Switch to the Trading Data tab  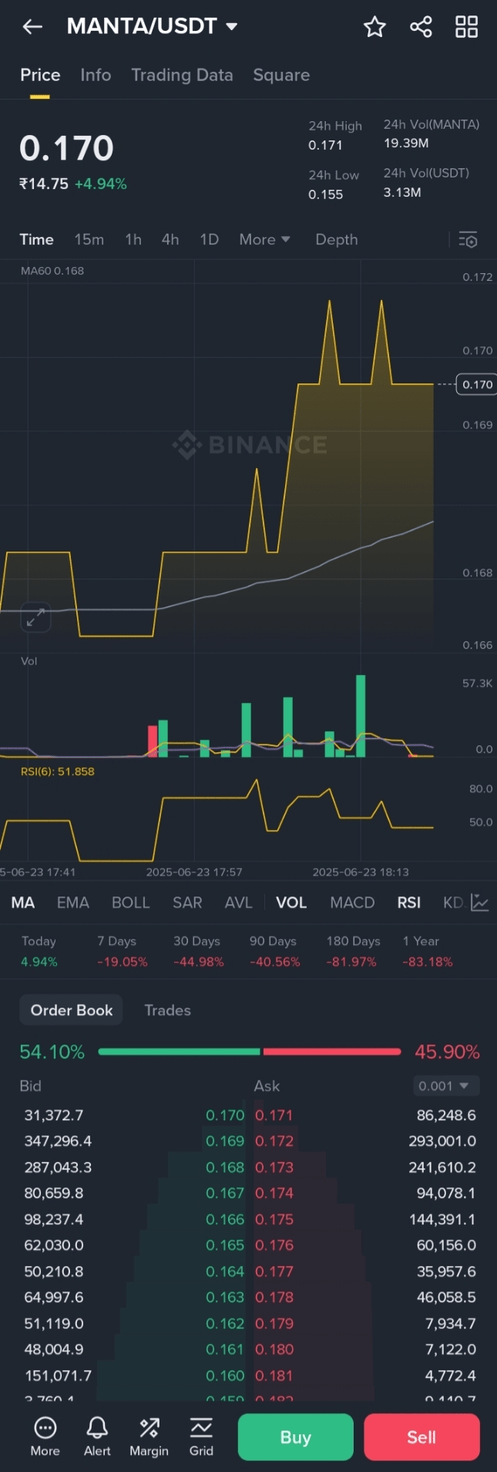coord(182,75)
